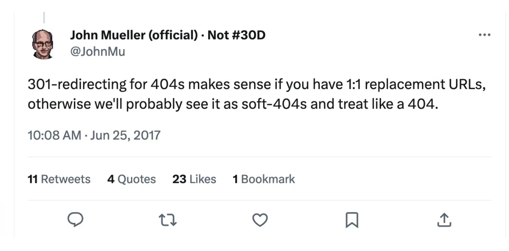Click John Mueller's profile avatar
Screen dimensions: 509x251
tap(43, 43)
